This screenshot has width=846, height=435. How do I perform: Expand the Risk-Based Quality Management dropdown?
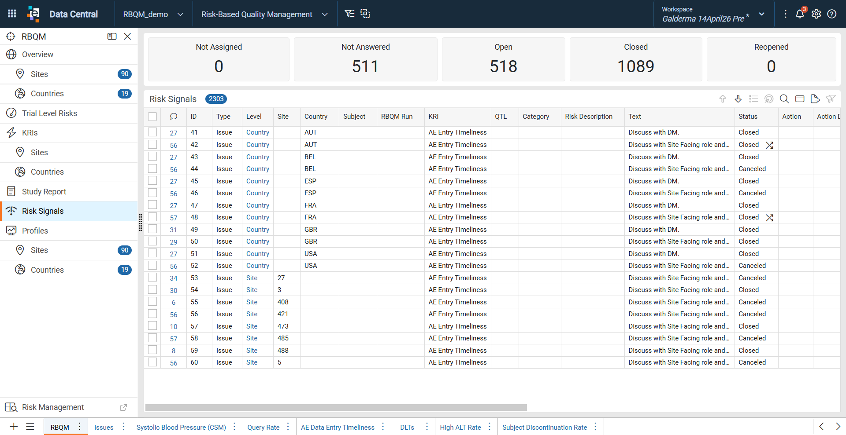click(265, 14)
